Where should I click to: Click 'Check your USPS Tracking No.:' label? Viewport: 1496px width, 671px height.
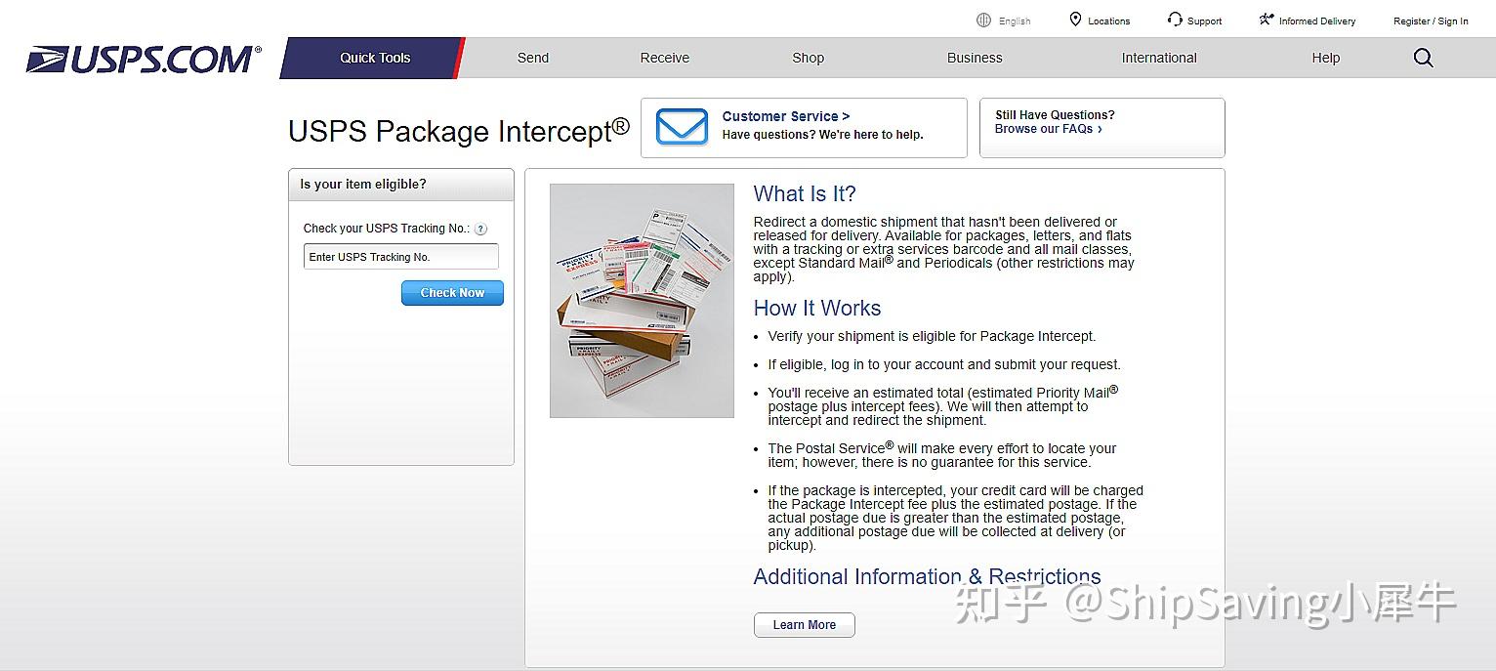pos(387,229)
